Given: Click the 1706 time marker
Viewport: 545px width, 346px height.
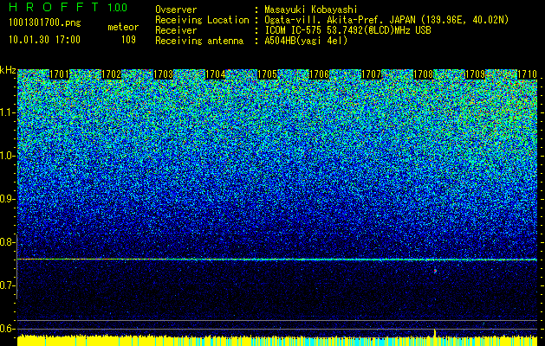Looking at the screenshot, I should click(x=320, y=74).
